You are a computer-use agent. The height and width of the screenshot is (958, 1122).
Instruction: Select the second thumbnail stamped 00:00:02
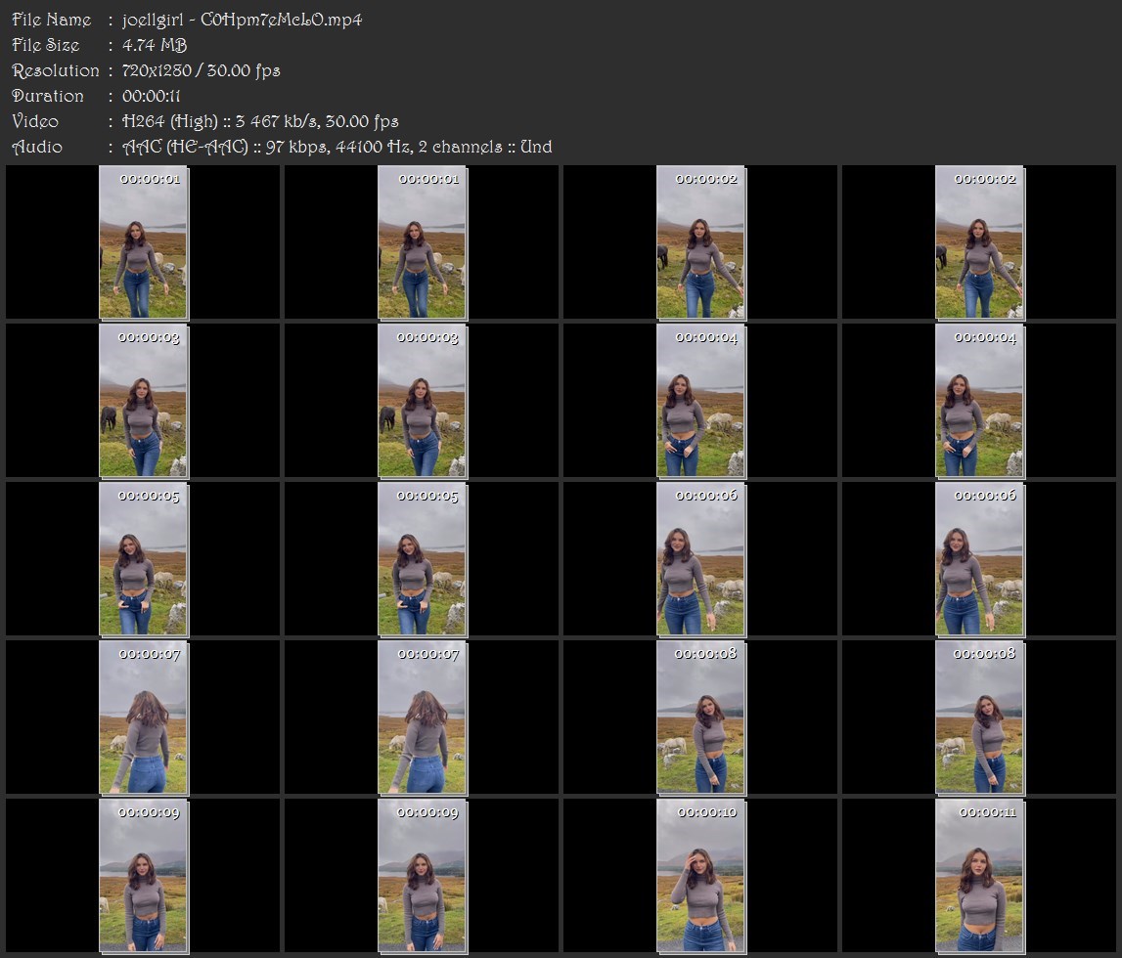979,242
